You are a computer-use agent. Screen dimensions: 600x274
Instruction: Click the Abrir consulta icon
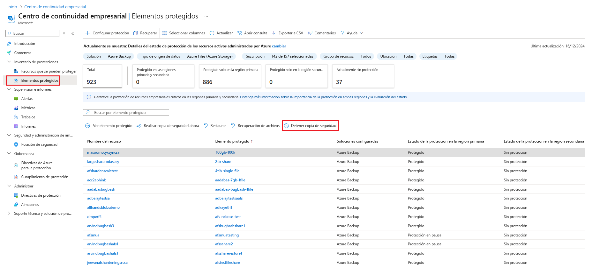[x=240, y=33]
